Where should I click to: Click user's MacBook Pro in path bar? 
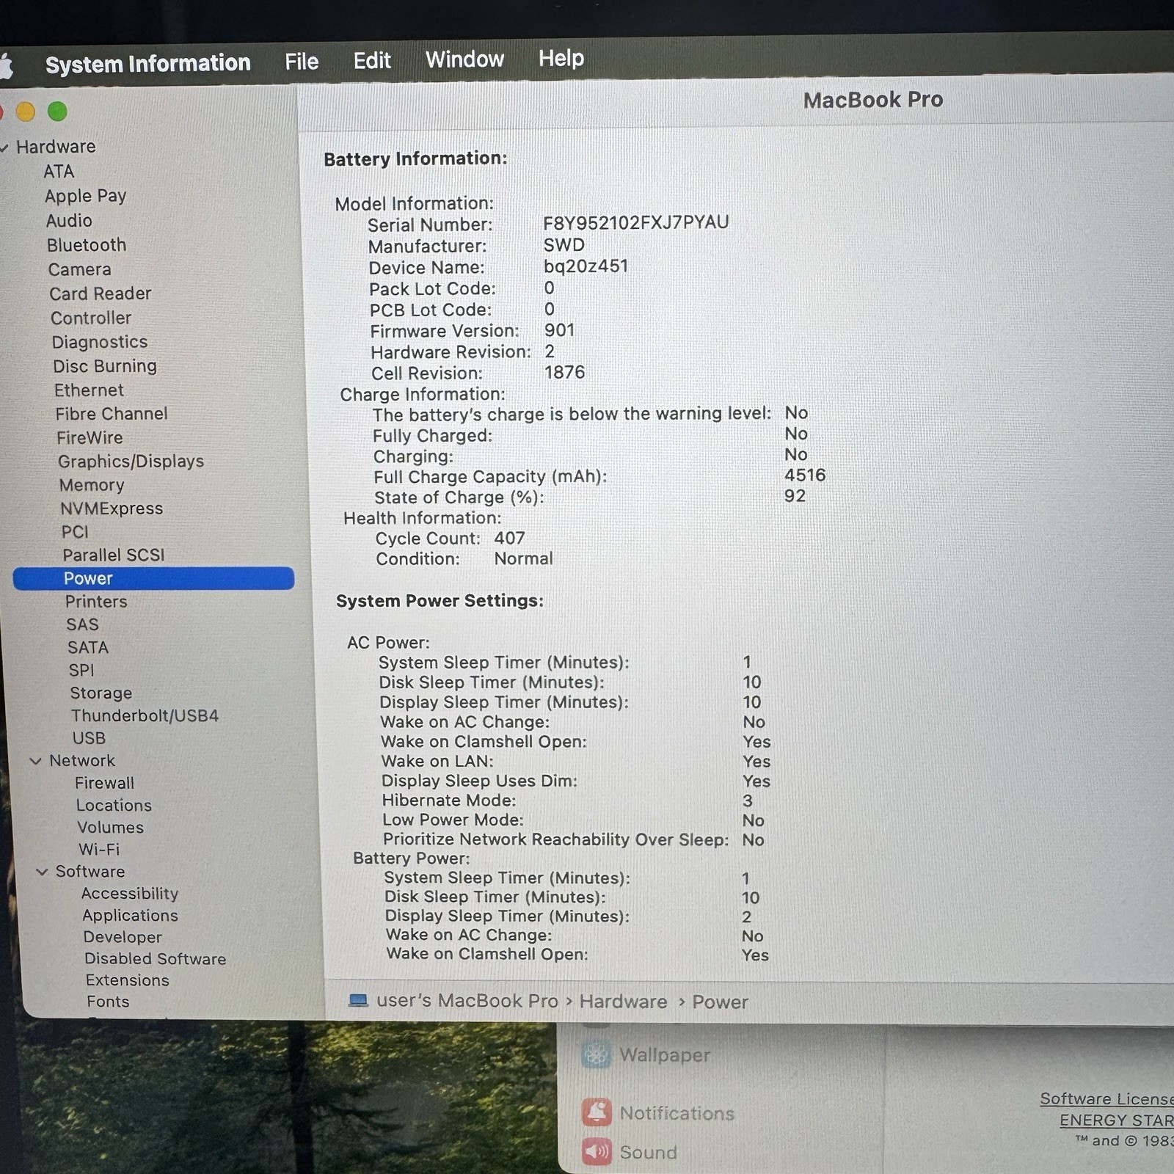click(467, 1001)
